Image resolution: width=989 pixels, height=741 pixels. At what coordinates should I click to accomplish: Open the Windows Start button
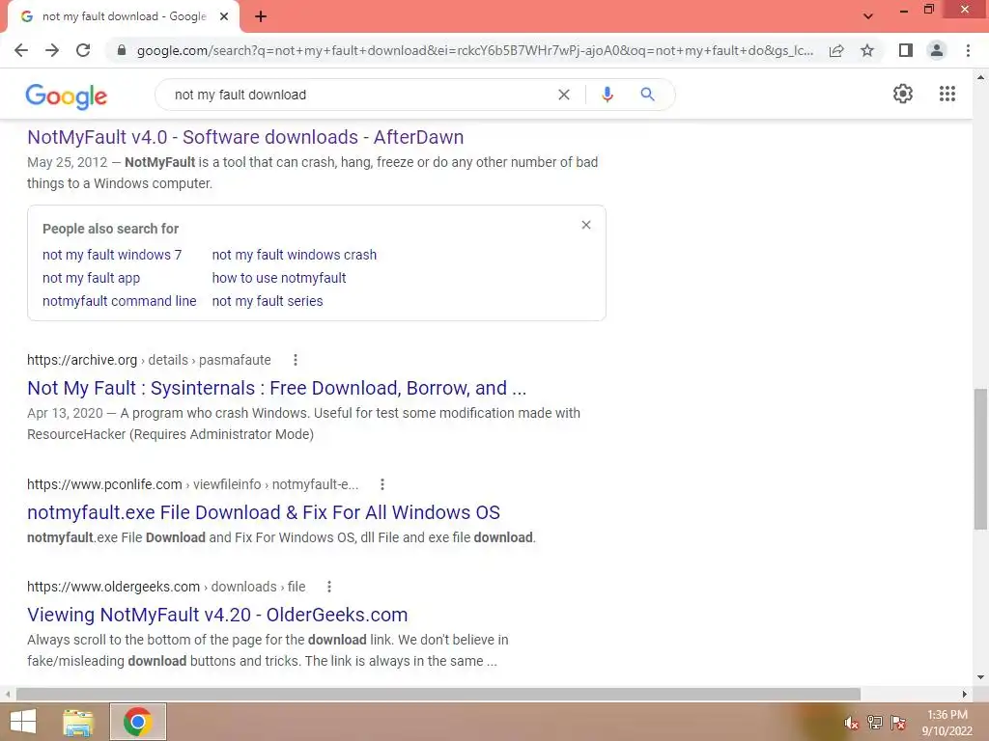tap(23, 722)
